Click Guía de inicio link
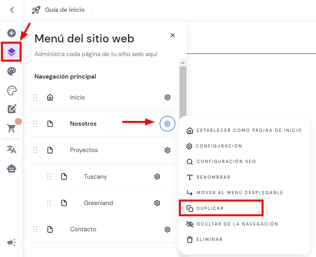The image size is (316, 257). coord(64,10)
